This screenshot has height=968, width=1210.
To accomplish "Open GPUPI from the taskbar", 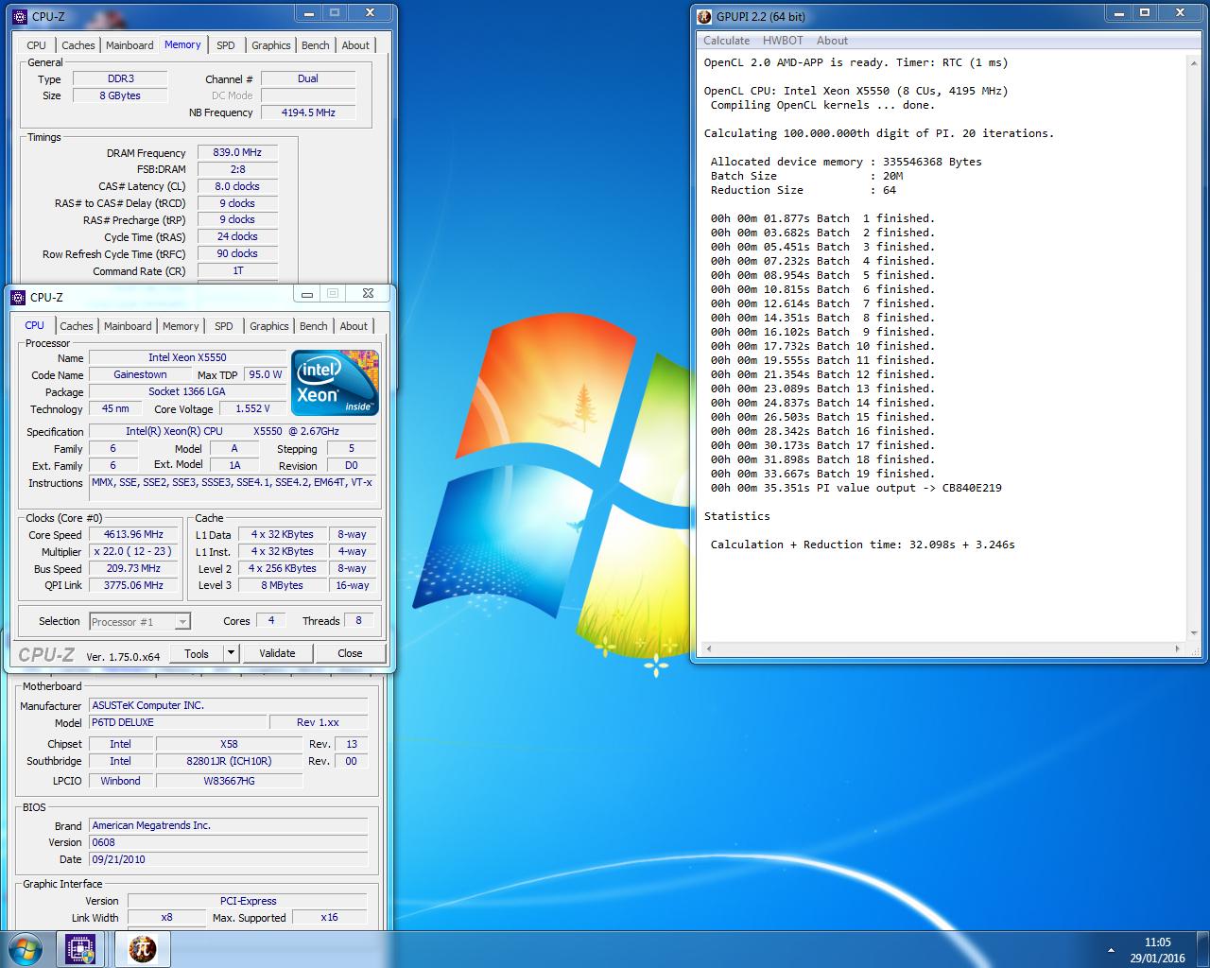I will coord(142,948).
